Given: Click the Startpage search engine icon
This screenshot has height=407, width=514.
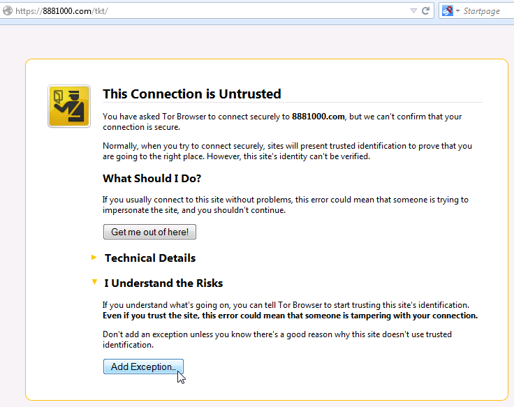Looking at the screenshot, I should [448, 10].
